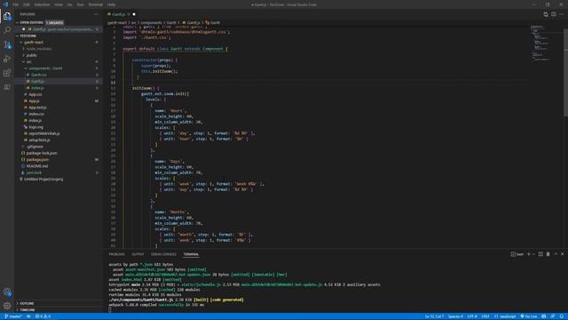Open the Run and Debug view

coord(7,59)
